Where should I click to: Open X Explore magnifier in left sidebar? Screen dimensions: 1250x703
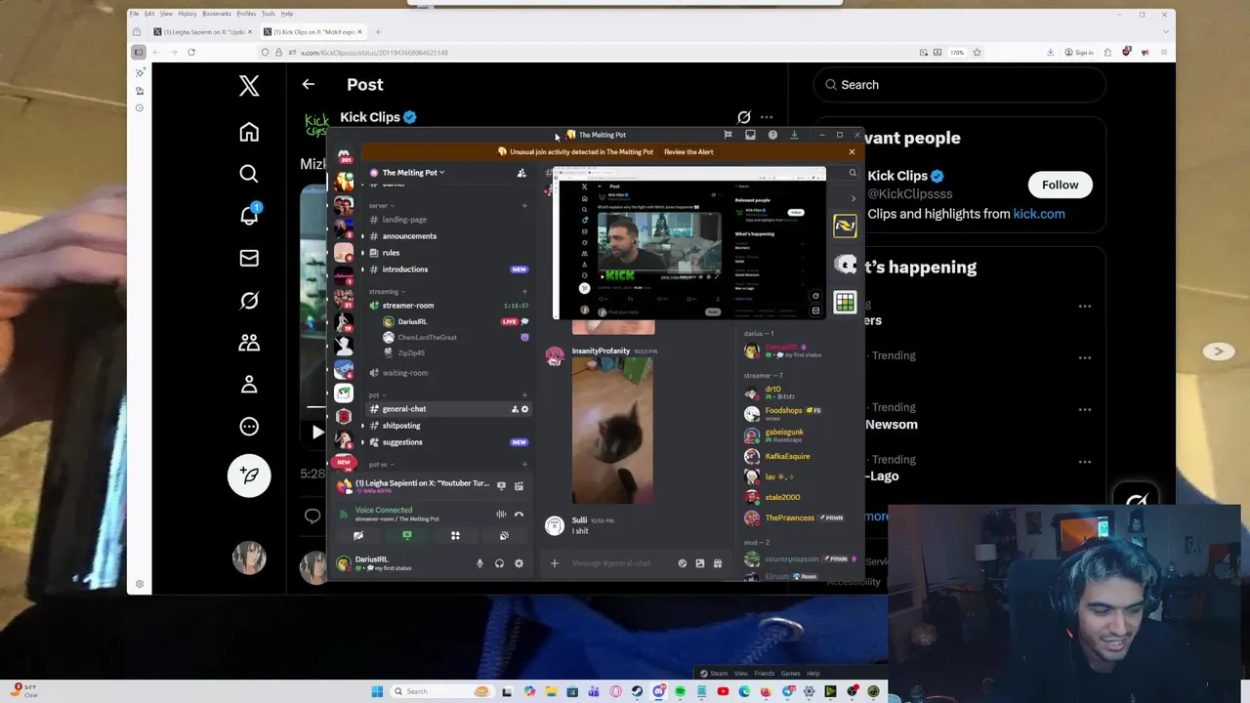coord(249,174)
